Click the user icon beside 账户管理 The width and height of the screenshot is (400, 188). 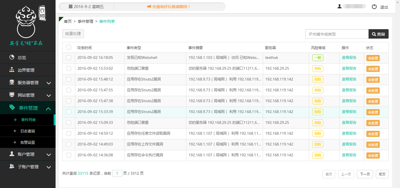12,154
